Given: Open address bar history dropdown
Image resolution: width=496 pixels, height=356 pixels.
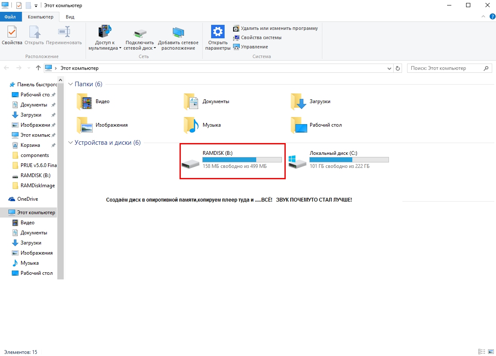Looking at the screenshot, I should [389, 68].
